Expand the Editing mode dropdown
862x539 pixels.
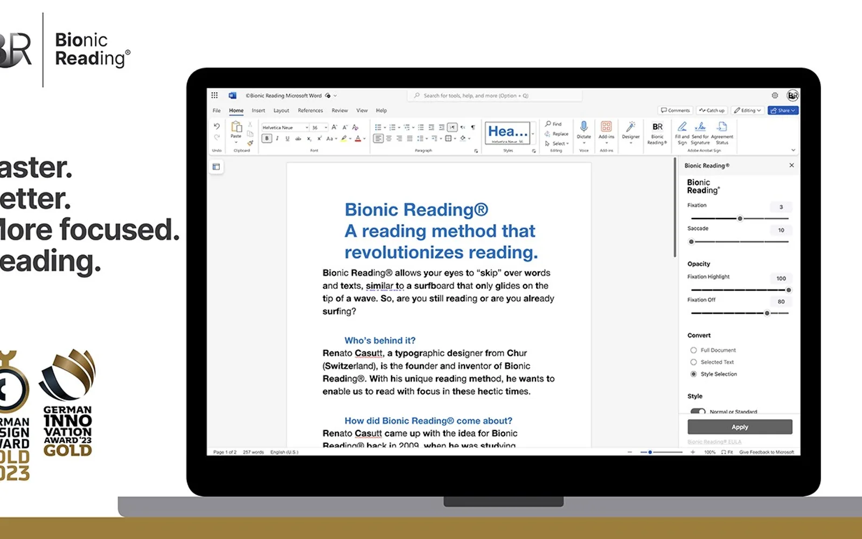[x=748, y=110]
